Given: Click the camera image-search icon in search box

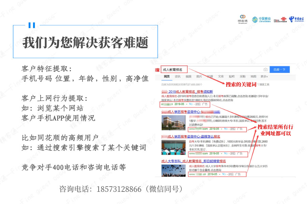Looking at the screenshot, I should click(265, 70).
